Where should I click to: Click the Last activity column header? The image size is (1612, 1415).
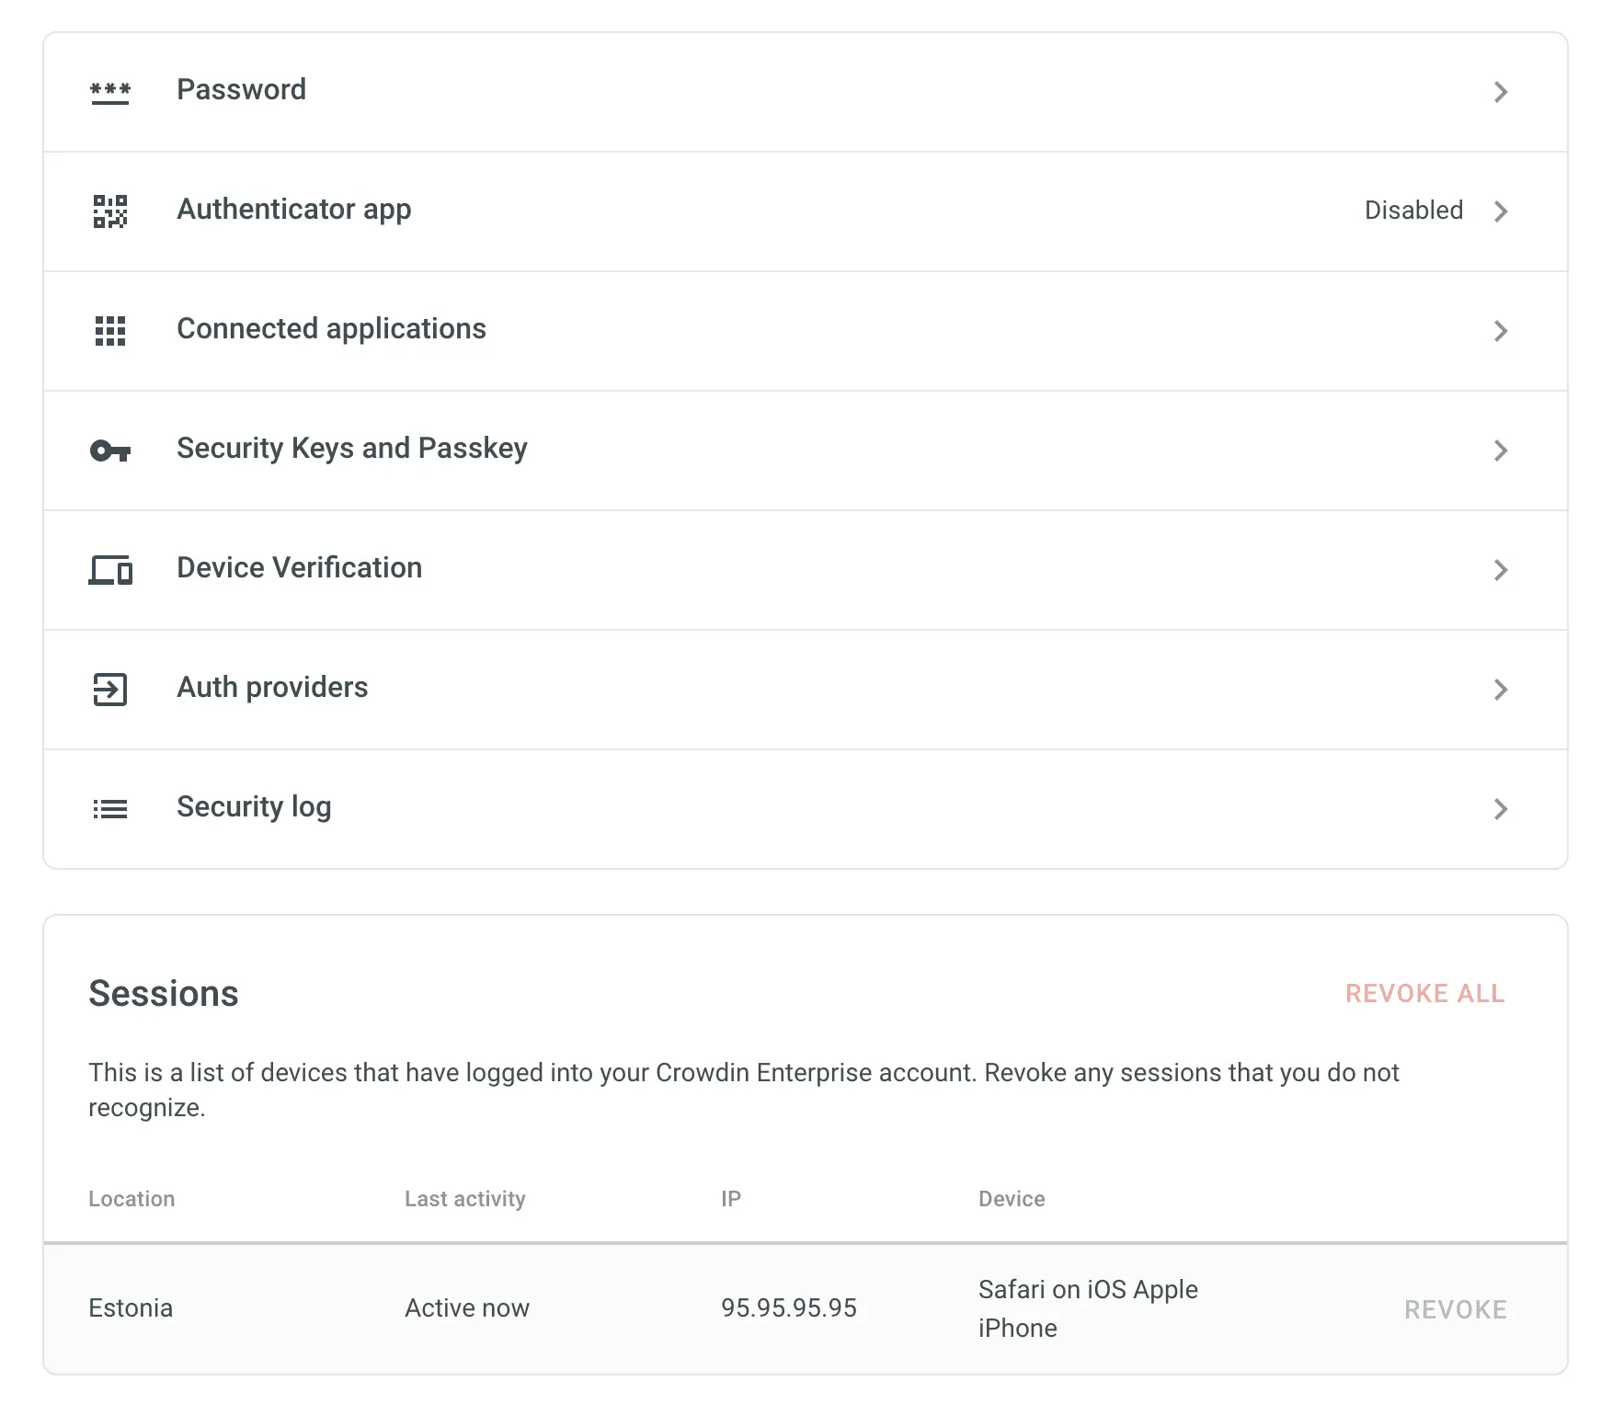pos(465,1198)
